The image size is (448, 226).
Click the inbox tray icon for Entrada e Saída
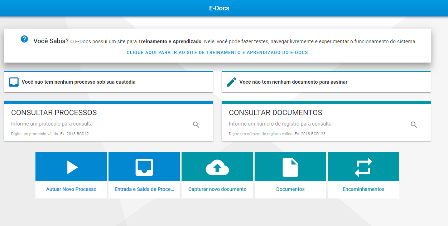point(144,167)
